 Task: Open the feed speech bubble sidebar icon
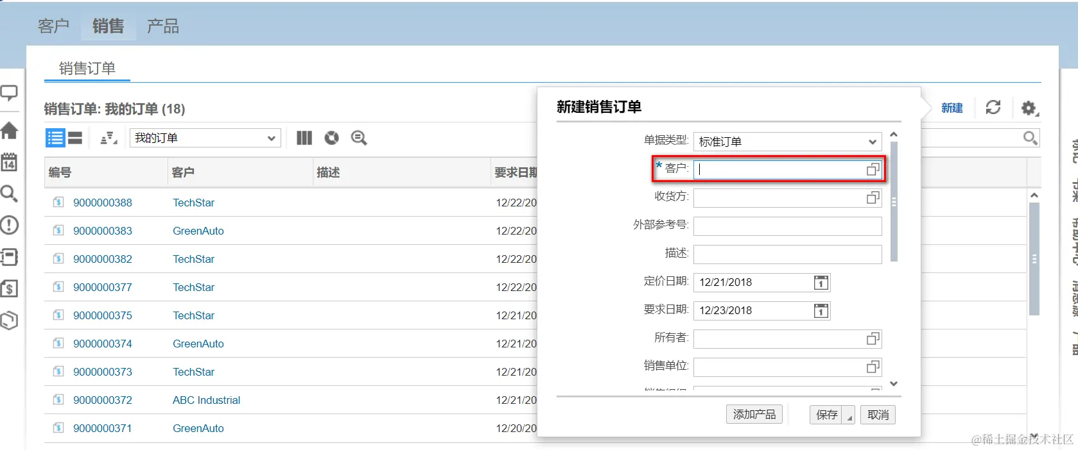click(9, 94)
